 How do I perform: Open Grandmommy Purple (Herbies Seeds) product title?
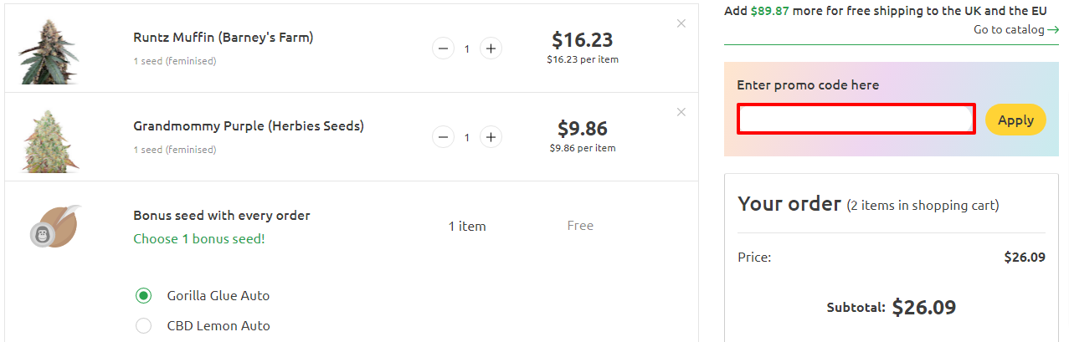pyautogui.click(x=249, y=126)
